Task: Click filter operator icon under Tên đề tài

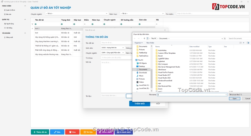Action: coord(36,24)
